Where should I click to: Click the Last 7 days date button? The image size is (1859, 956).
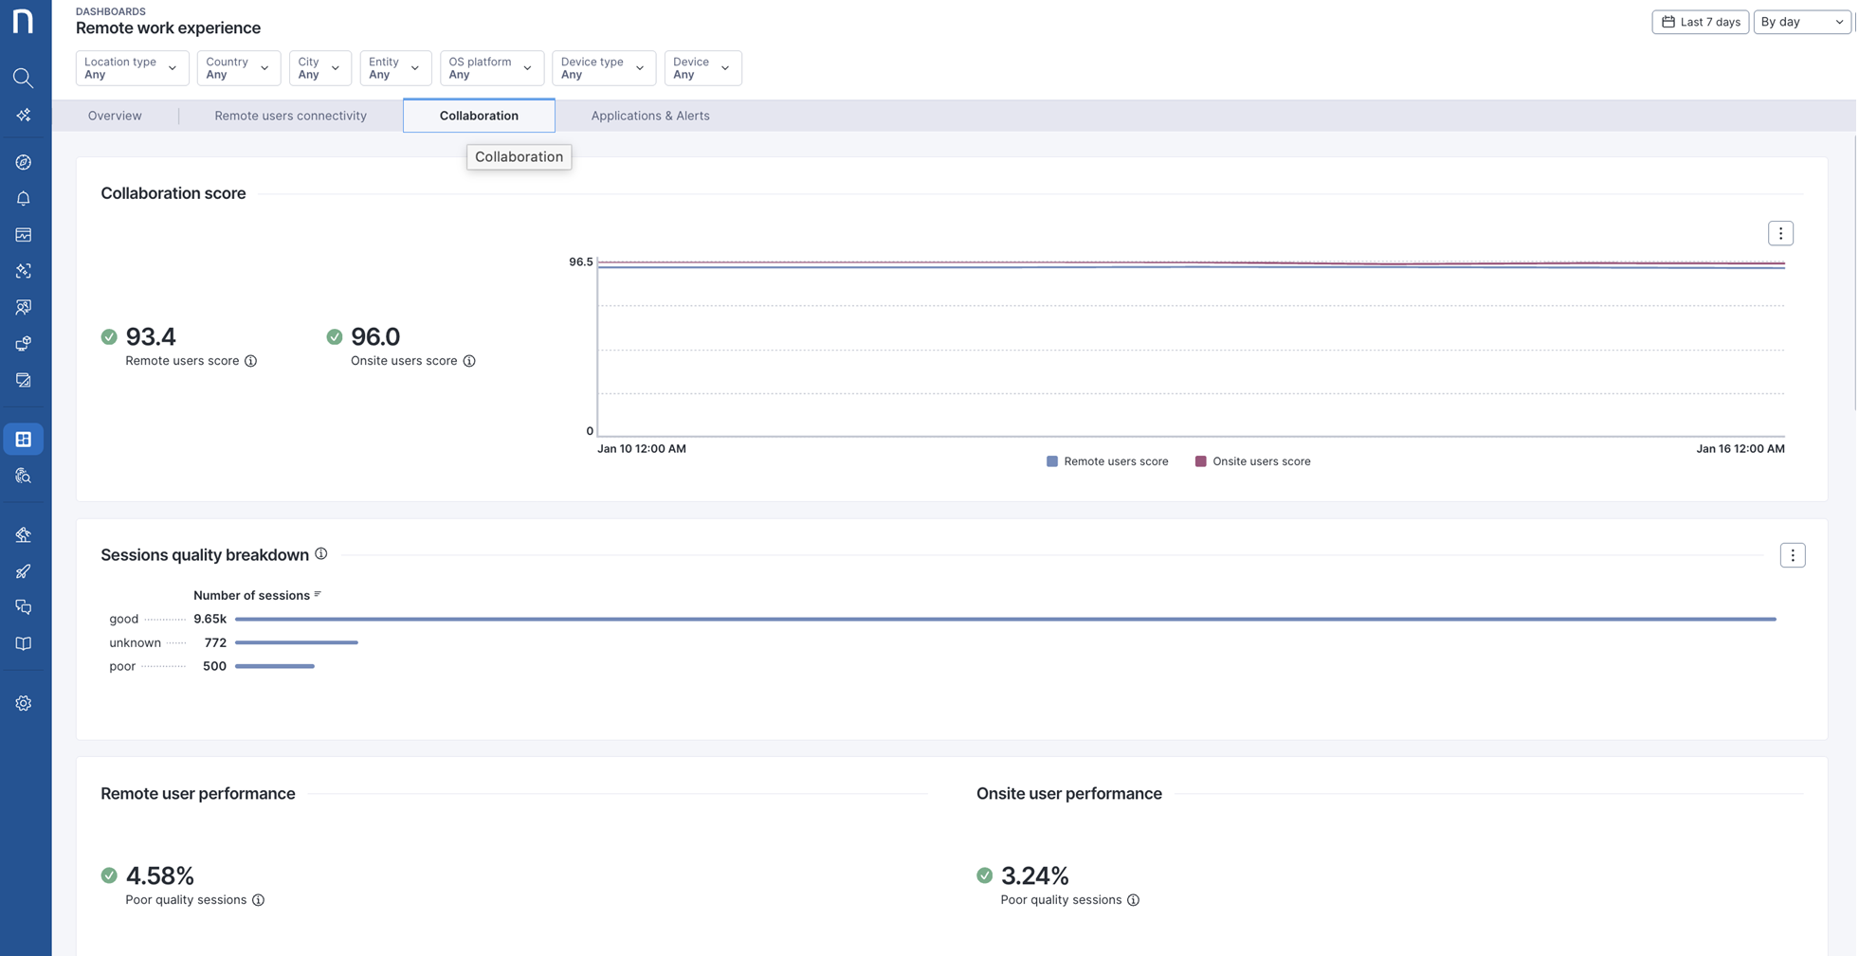coord(1700,22)
